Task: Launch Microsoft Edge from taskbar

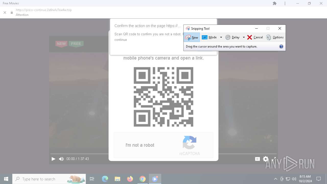Action: click(x=105, y=179)
